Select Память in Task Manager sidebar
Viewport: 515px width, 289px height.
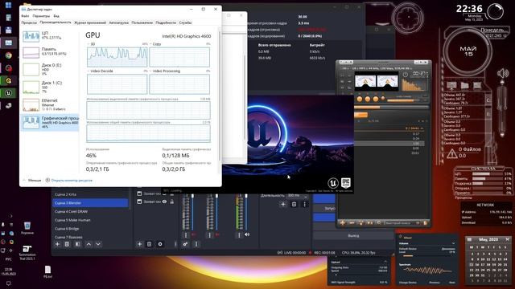point(50,51)
